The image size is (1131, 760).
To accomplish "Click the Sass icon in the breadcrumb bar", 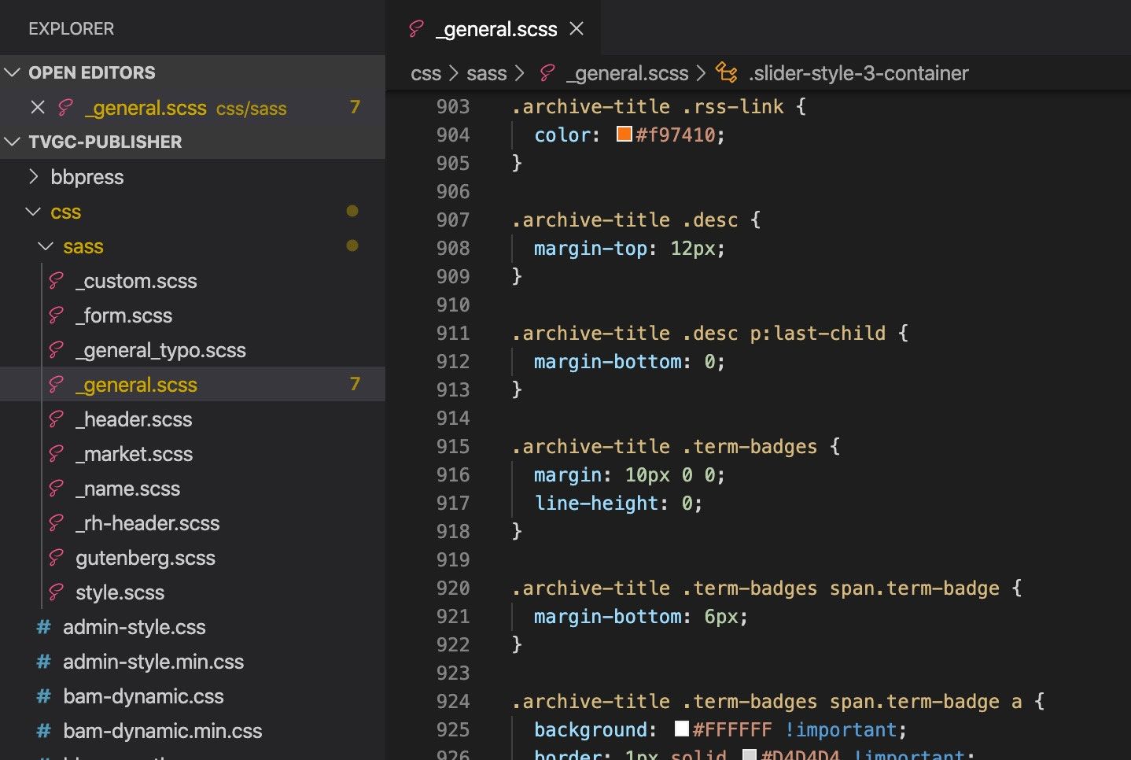I will tap(547, 73).
